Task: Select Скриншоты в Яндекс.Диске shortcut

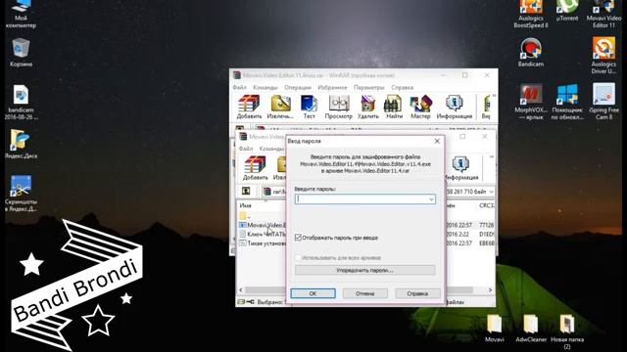Action: 21,194
